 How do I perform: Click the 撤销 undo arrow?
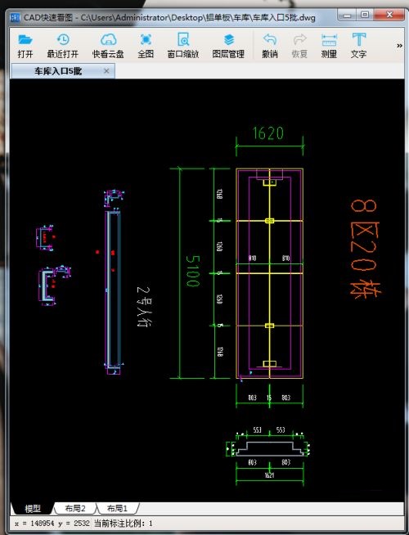click(270, 39)
